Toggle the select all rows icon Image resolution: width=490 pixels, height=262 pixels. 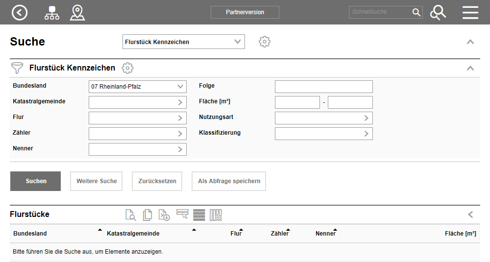click(x=199, y=214)
